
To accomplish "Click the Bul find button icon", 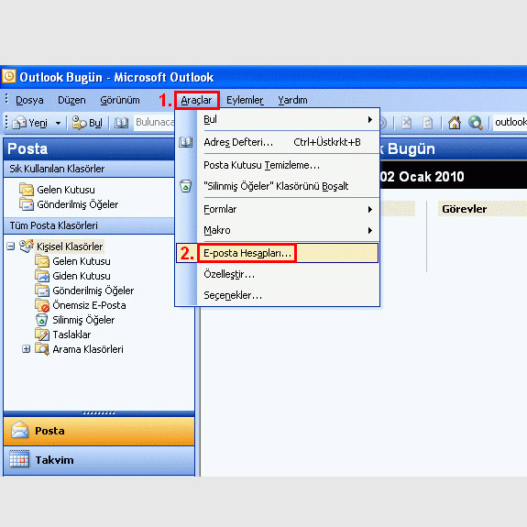I will pyautogui.click(x=80, y=123).
